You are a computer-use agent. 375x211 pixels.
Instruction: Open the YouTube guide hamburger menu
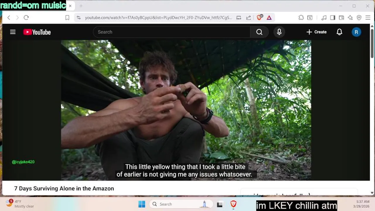click(13, 32)
